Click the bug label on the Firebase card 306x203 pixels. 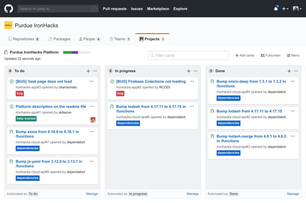pyautogui.click(x=120, y=93)
